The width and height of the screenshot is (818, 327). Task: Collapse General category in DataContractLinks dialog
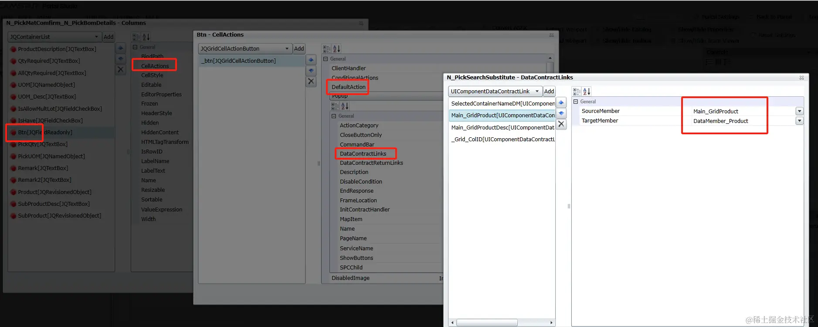pyautogui.click(x=576, y=102)
